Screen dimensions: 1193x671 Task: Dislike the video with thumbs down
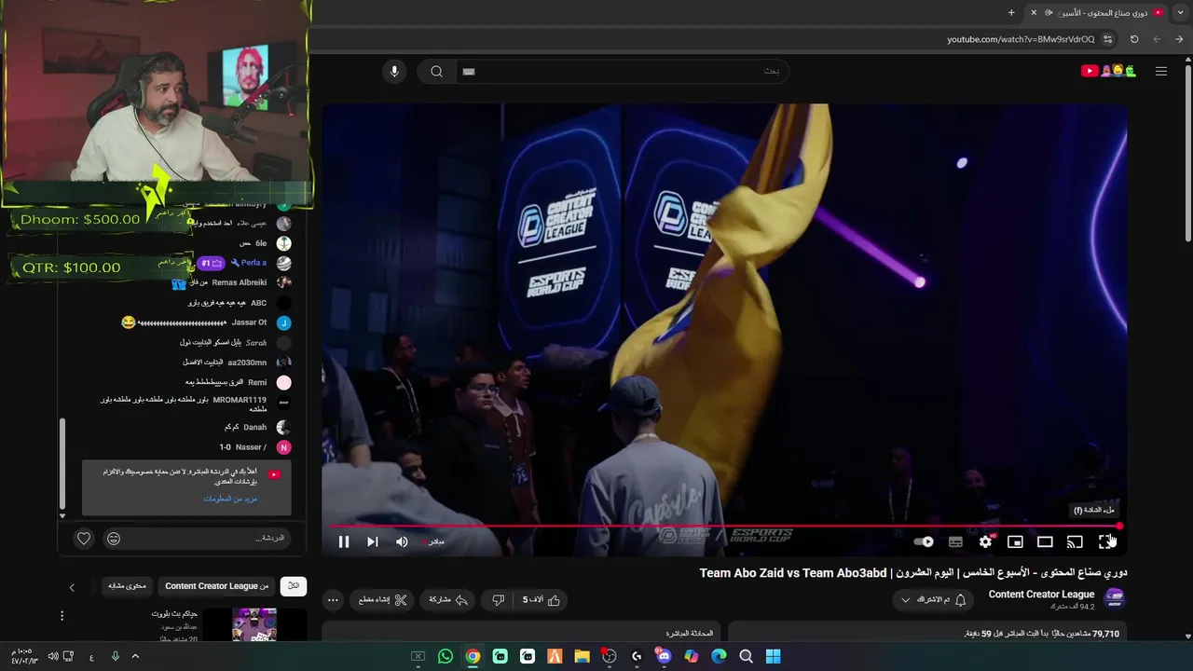(499, 600)
